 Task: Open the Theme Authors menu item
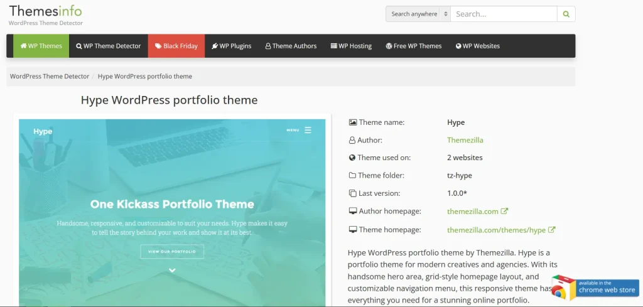coord(291,46)
